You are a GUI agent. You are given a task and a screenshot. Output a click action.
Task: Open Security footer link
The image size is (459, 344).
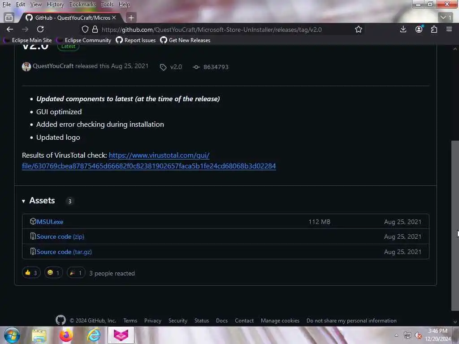click(x=178, y=321)
